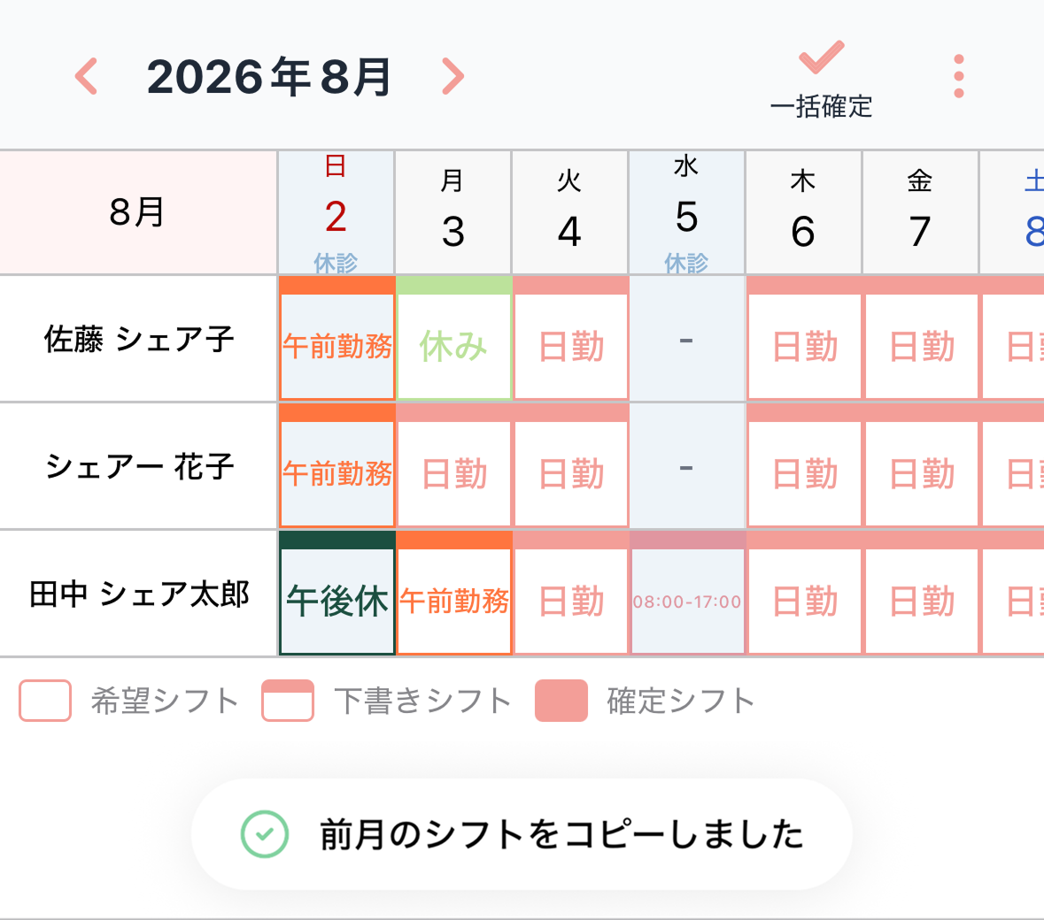This screenshot has height=920, width=1044.
Task: Click the 下書きシフト legend icon
Action: point(288,701)
